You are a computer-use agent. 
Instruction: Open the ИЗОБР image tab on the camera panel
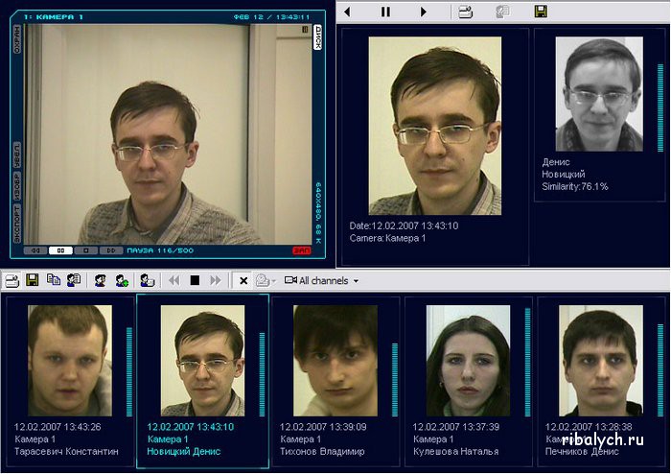click(17, 186)
